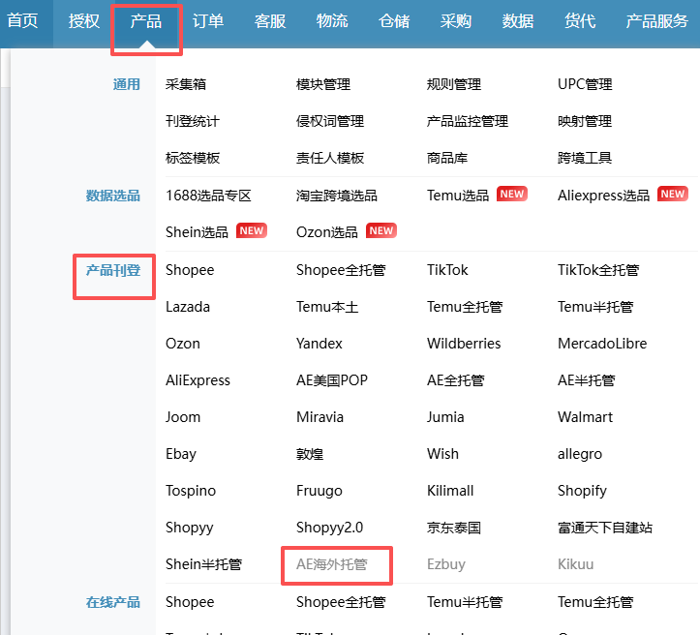Open UPC管理 in the 通用 section
The image size is (700, 635).
tap(585, 84)
